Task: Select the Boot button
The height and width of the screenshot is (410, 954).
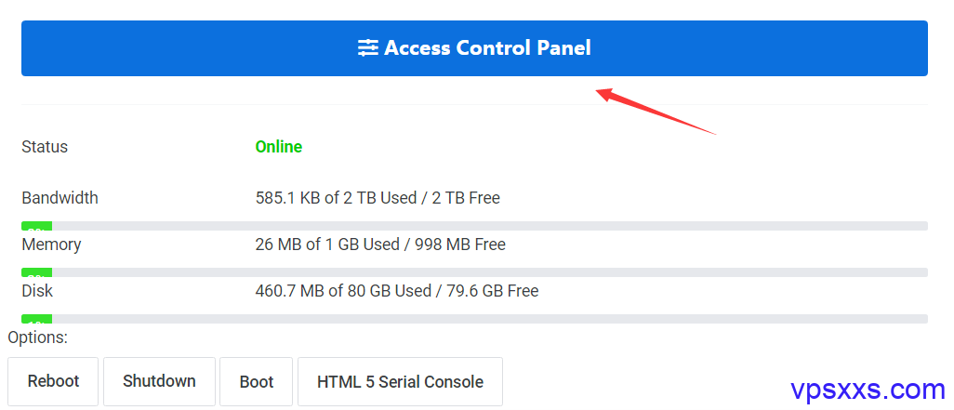Action: tap(256, 381)
